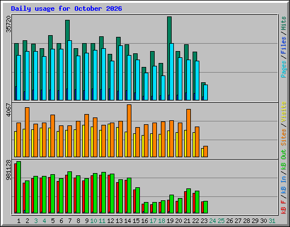Click day 11 on the date axis

point(102,221)
